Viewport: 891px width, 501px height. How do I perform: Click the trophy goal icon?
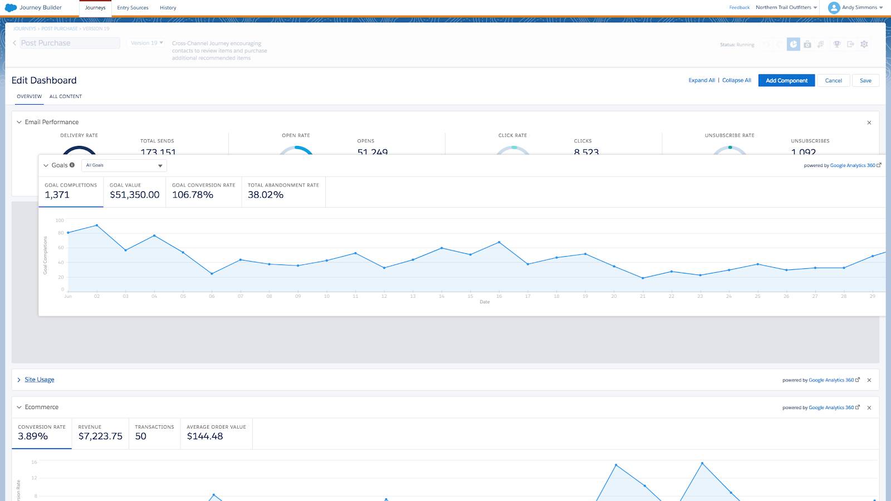(836, 45)
